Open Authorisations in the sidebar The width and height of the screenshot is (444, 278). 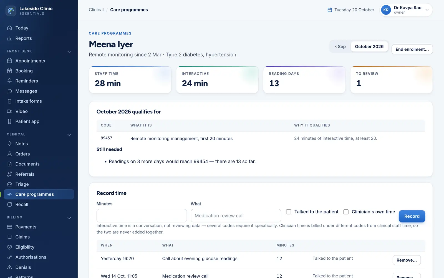point(39,257)
